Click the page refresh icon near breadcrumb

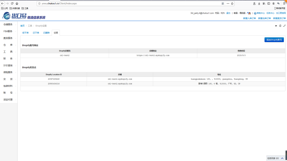[280, 26]
